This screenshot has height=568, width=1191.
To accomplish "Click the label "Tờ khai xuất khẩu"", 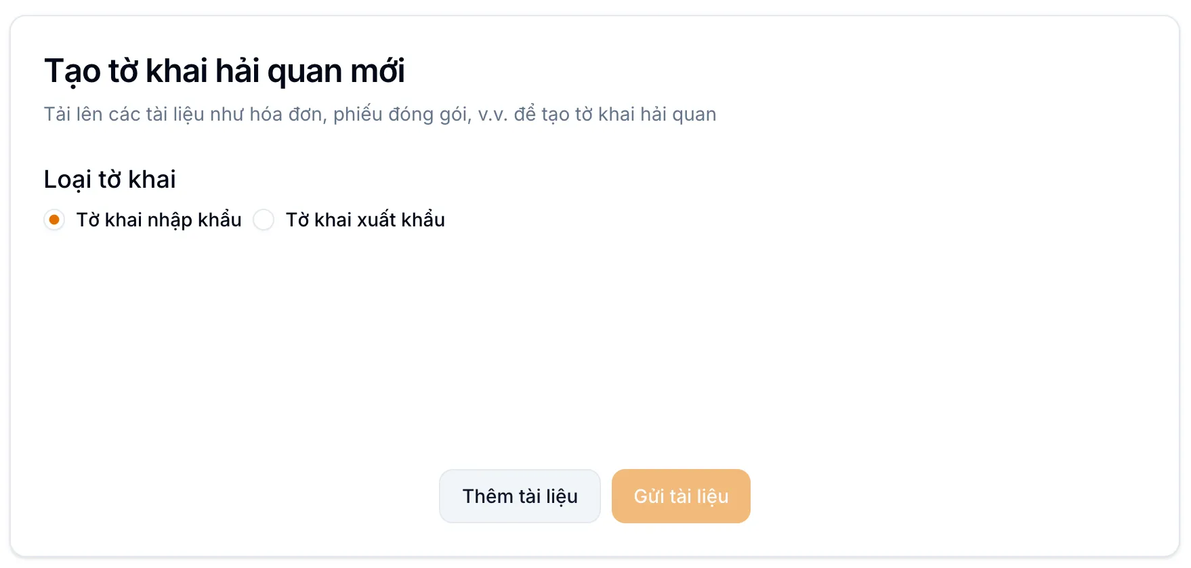I will pos(364,219).
